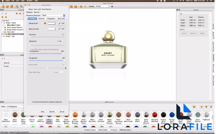Click the Cancel button in Material Editor

click(62, 112)
